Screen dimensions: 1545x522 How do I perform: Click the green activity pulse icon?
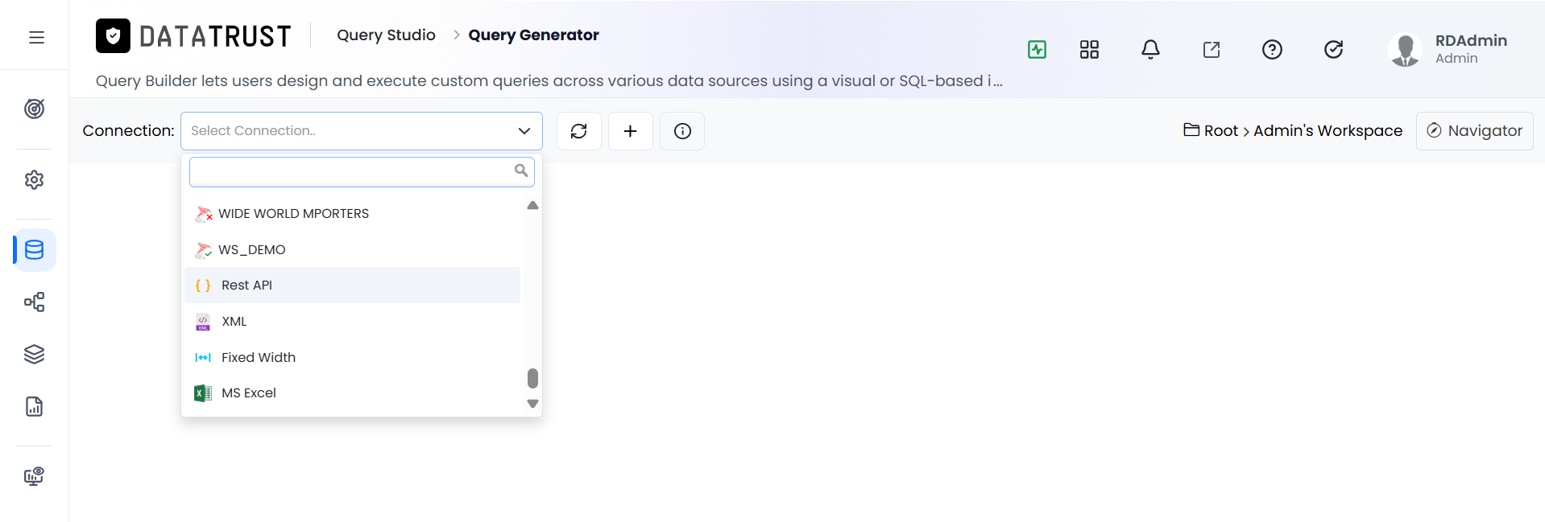1037,50
